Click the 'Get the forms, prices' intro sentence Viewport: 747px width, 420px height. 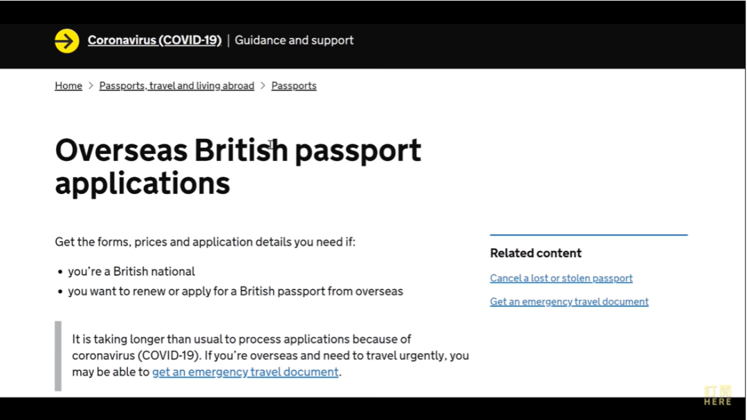(205, 242)
